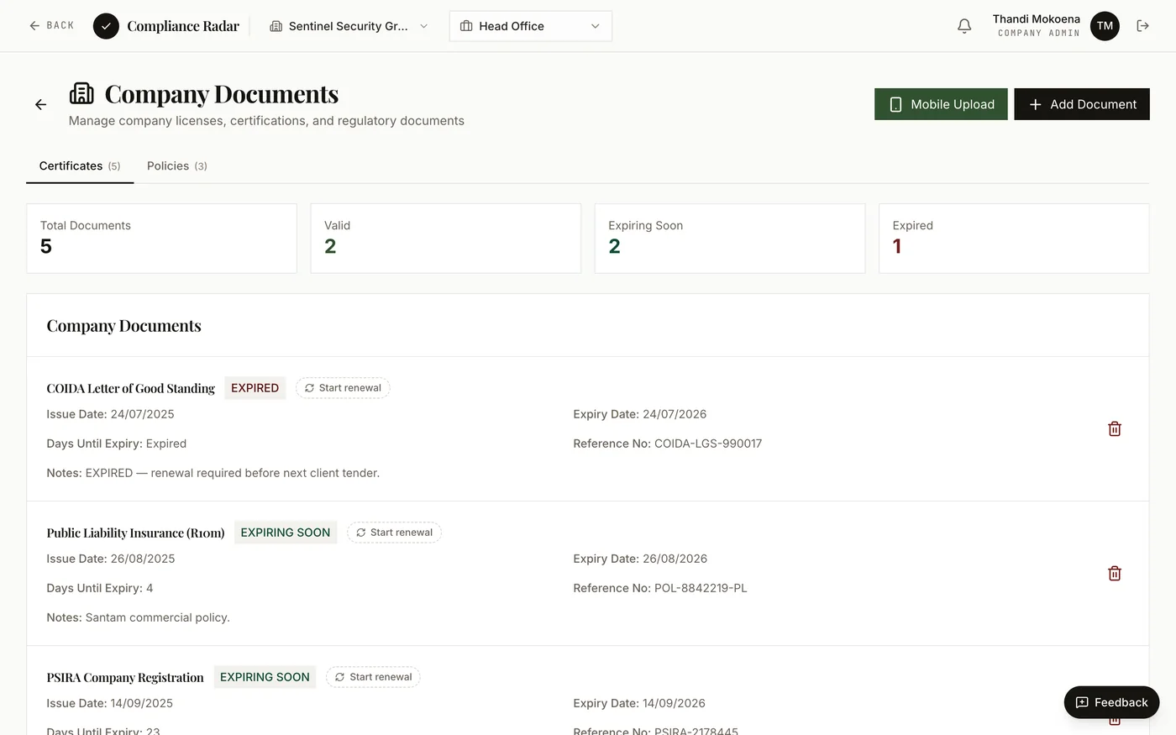Screen dimensions: 1176x735
Task: Click reference number COIDA-LGS-990017
Action: 708,444
